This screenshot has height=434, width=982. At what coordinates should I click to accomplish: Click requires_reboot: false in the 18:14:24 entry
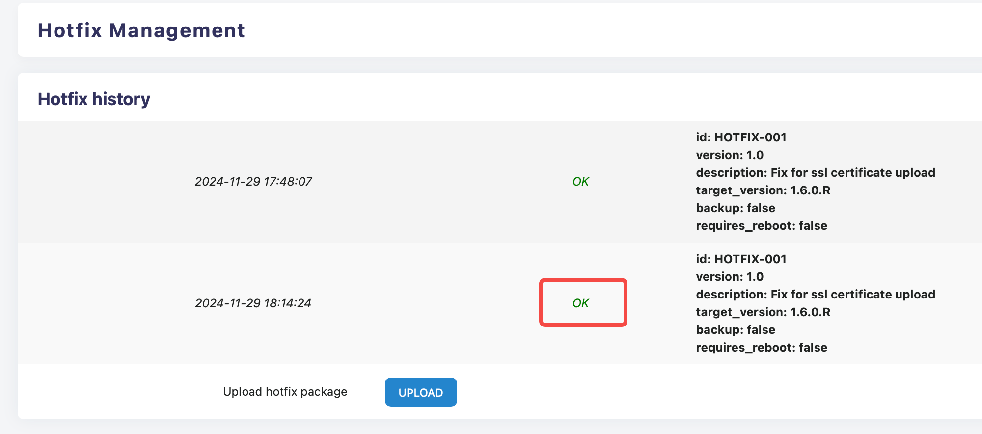762,348
